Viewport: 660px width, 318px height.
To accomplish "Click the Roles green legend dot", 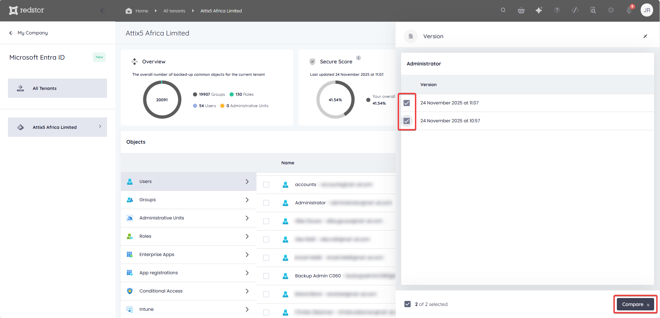I will coord(232,94).
